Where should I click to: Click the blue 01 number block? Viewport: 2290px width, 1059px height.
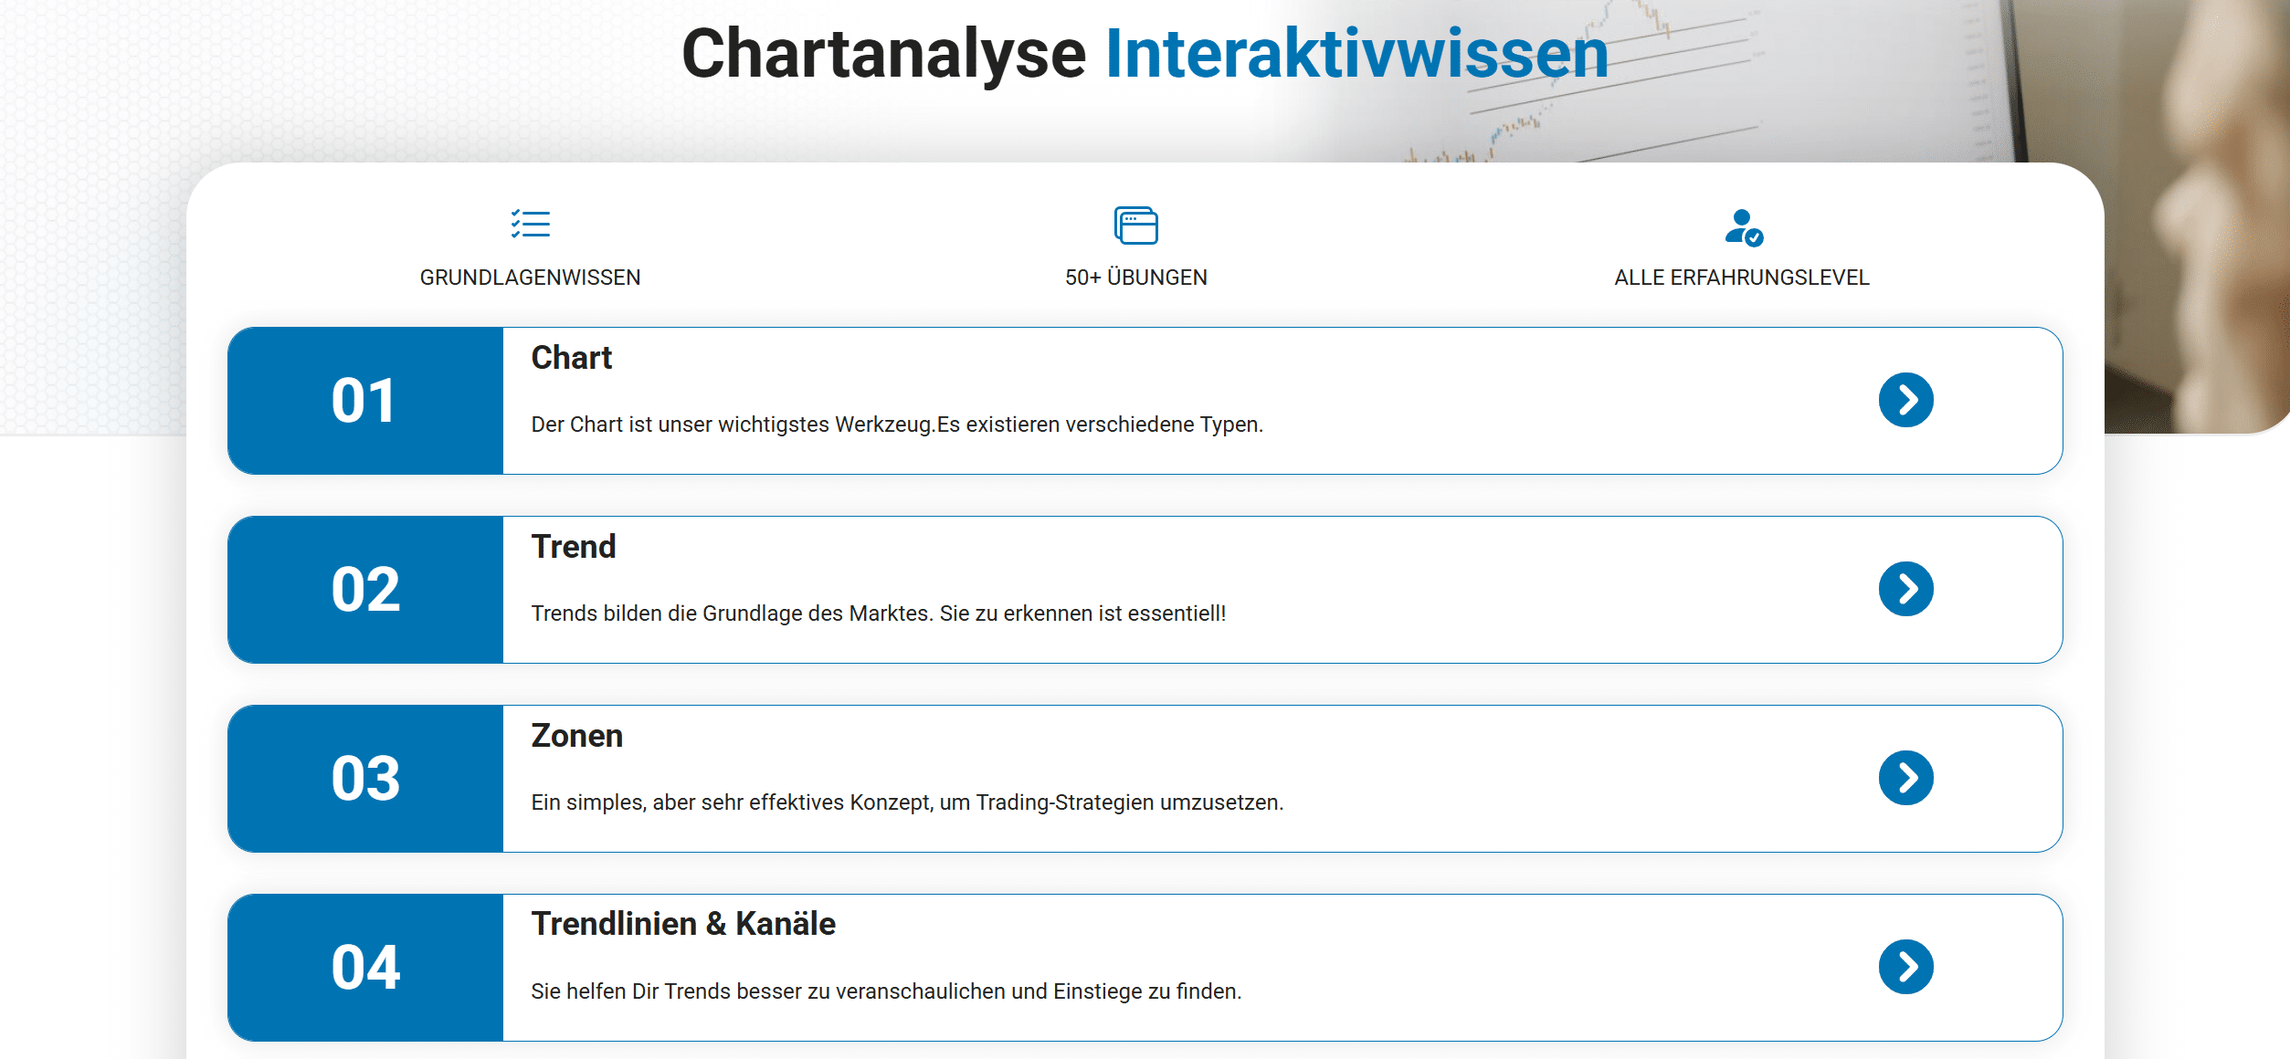365,401
